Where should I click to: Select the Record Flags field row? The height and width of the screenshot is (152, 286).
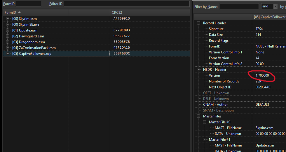tap(240, 40)
